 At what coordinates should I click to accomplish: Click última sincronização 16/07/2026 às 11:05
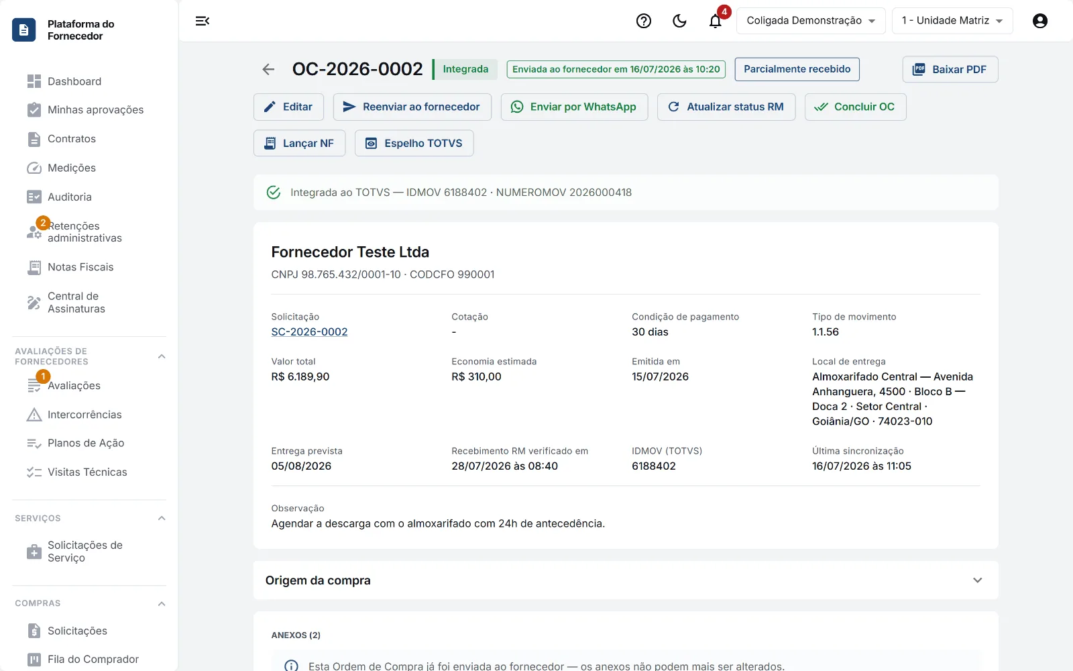(x=862, y=466)
